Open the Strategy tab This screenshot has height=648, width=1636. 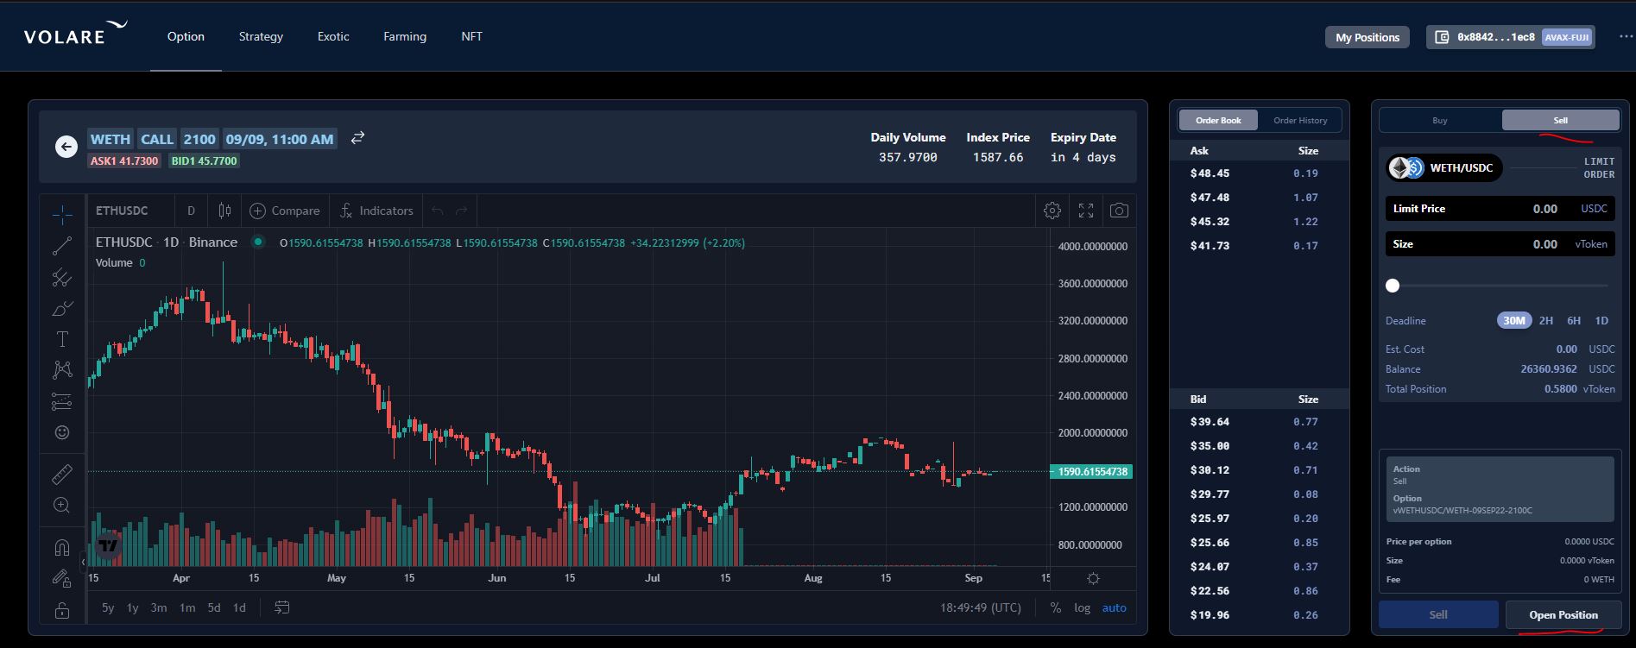click(261, 36)
